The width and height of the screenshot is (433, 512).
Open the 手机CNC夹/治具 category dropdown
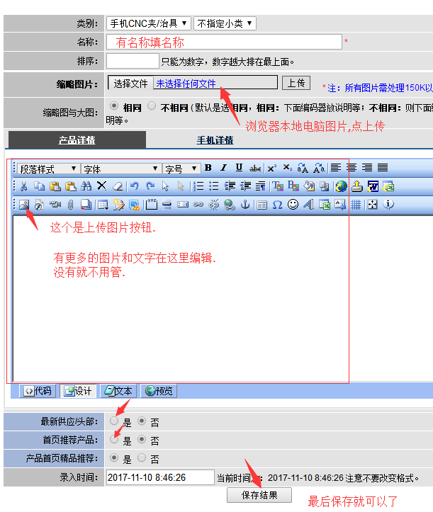(x=148, y=23)
